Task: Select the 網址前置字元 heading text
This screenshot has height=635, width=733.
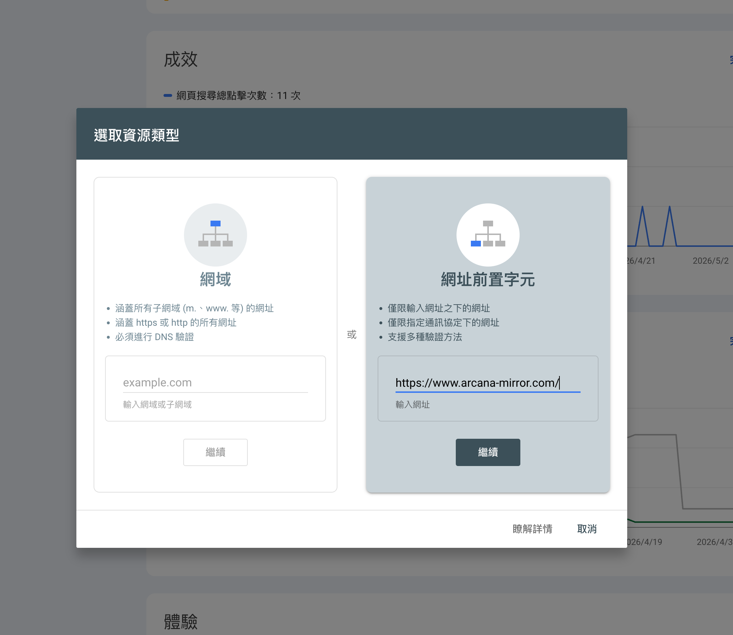Action: coord(488,279)
